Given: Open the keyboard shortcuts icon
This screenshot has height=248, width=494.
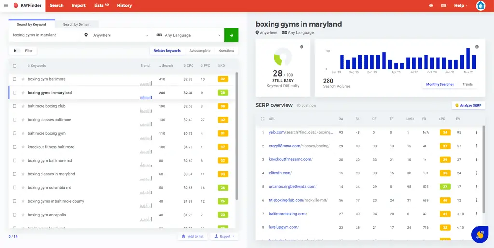Looking at the screenshot, I should (444, 6).
